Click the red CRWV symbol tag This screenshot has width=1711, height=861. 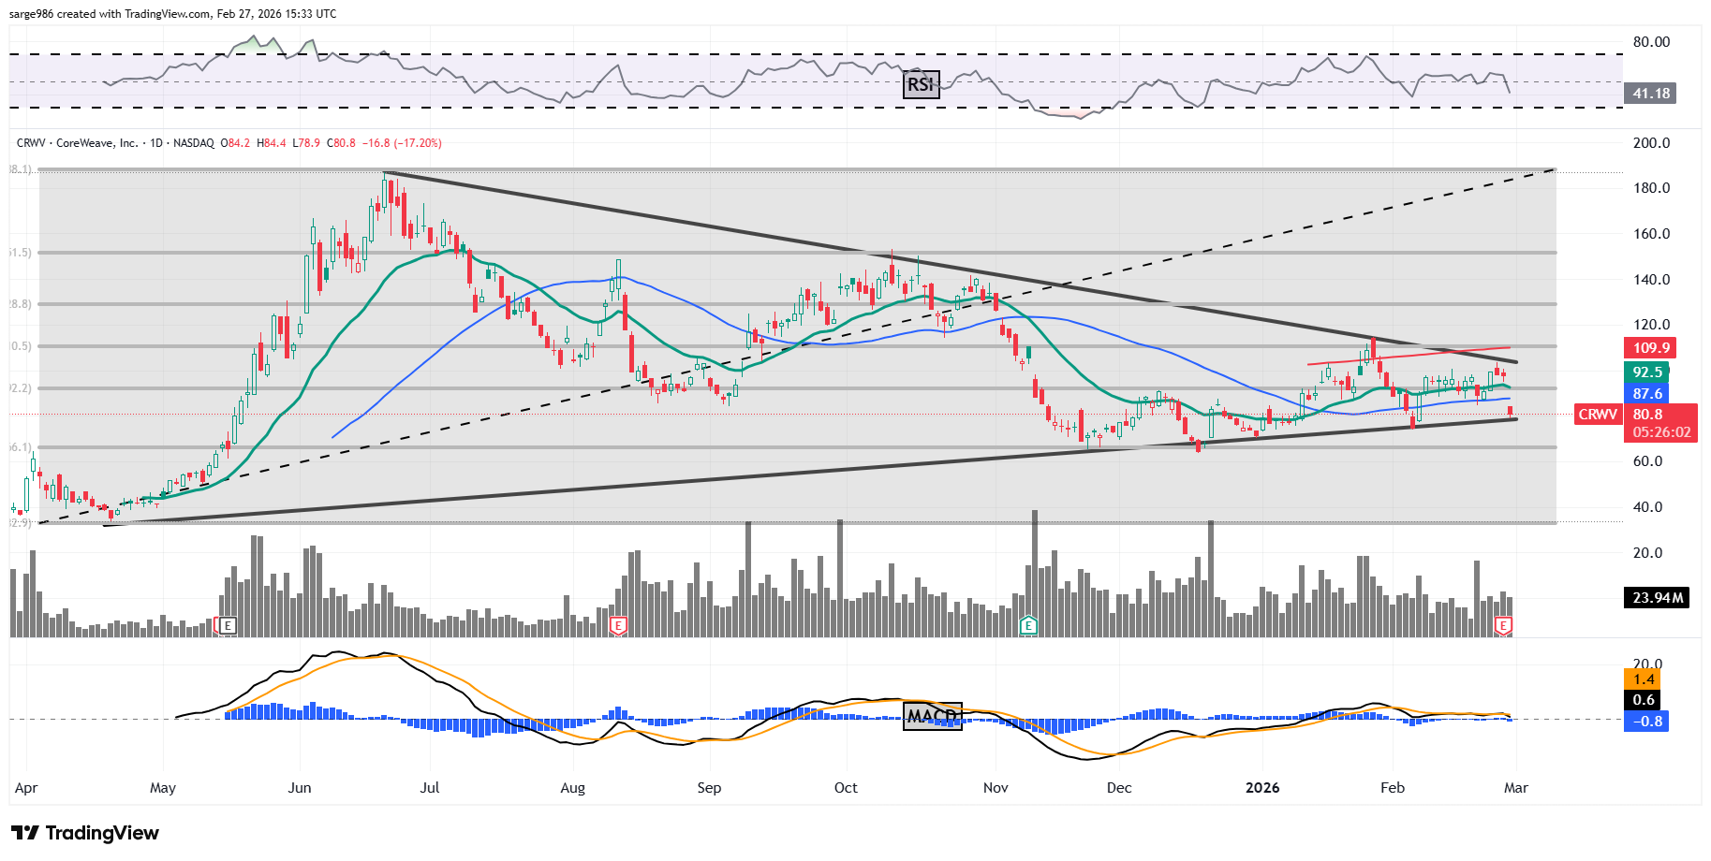tap(1598, 415)
